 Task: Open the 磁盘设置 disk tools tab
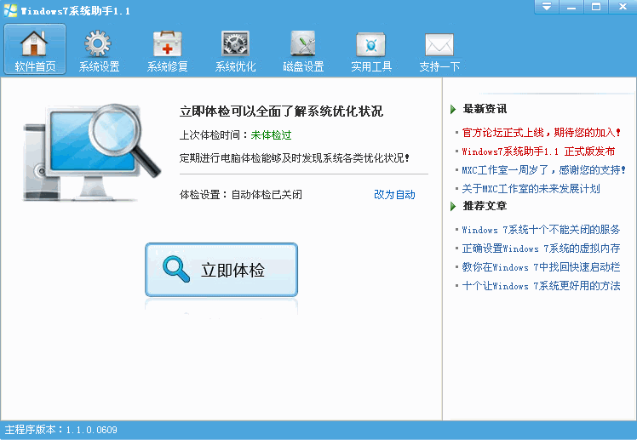click(303, 50)
